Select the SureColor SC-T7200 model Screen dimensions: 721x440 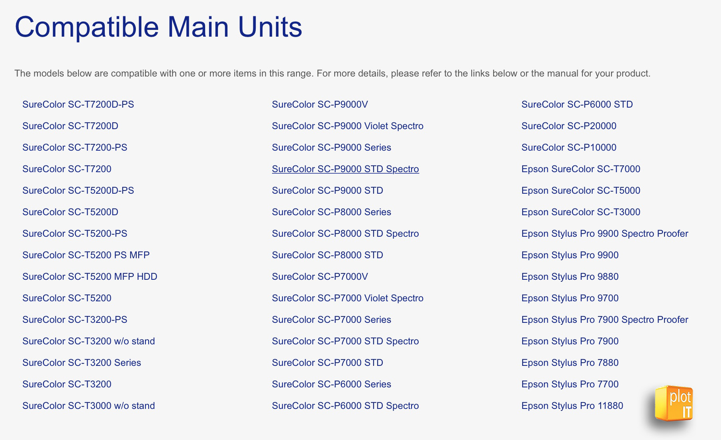(x=67, y=169)
